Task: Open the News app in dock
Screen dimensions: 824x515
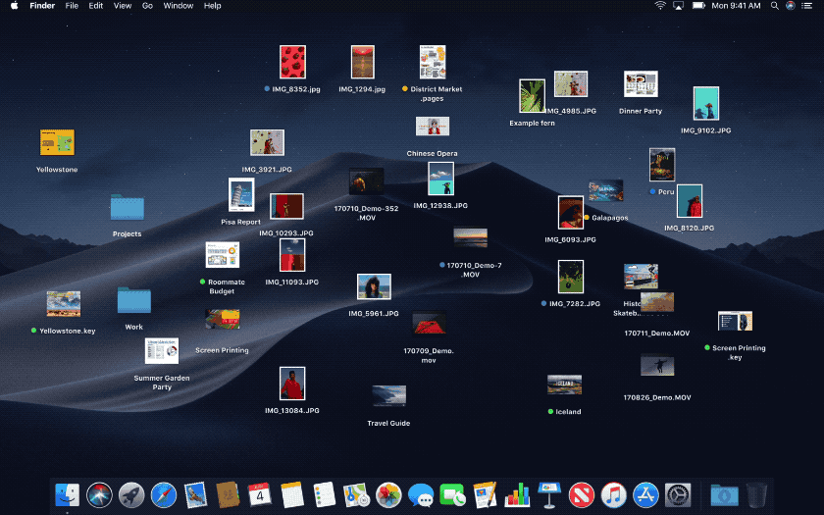Action: pyautogui.click(x=581, y=495)
